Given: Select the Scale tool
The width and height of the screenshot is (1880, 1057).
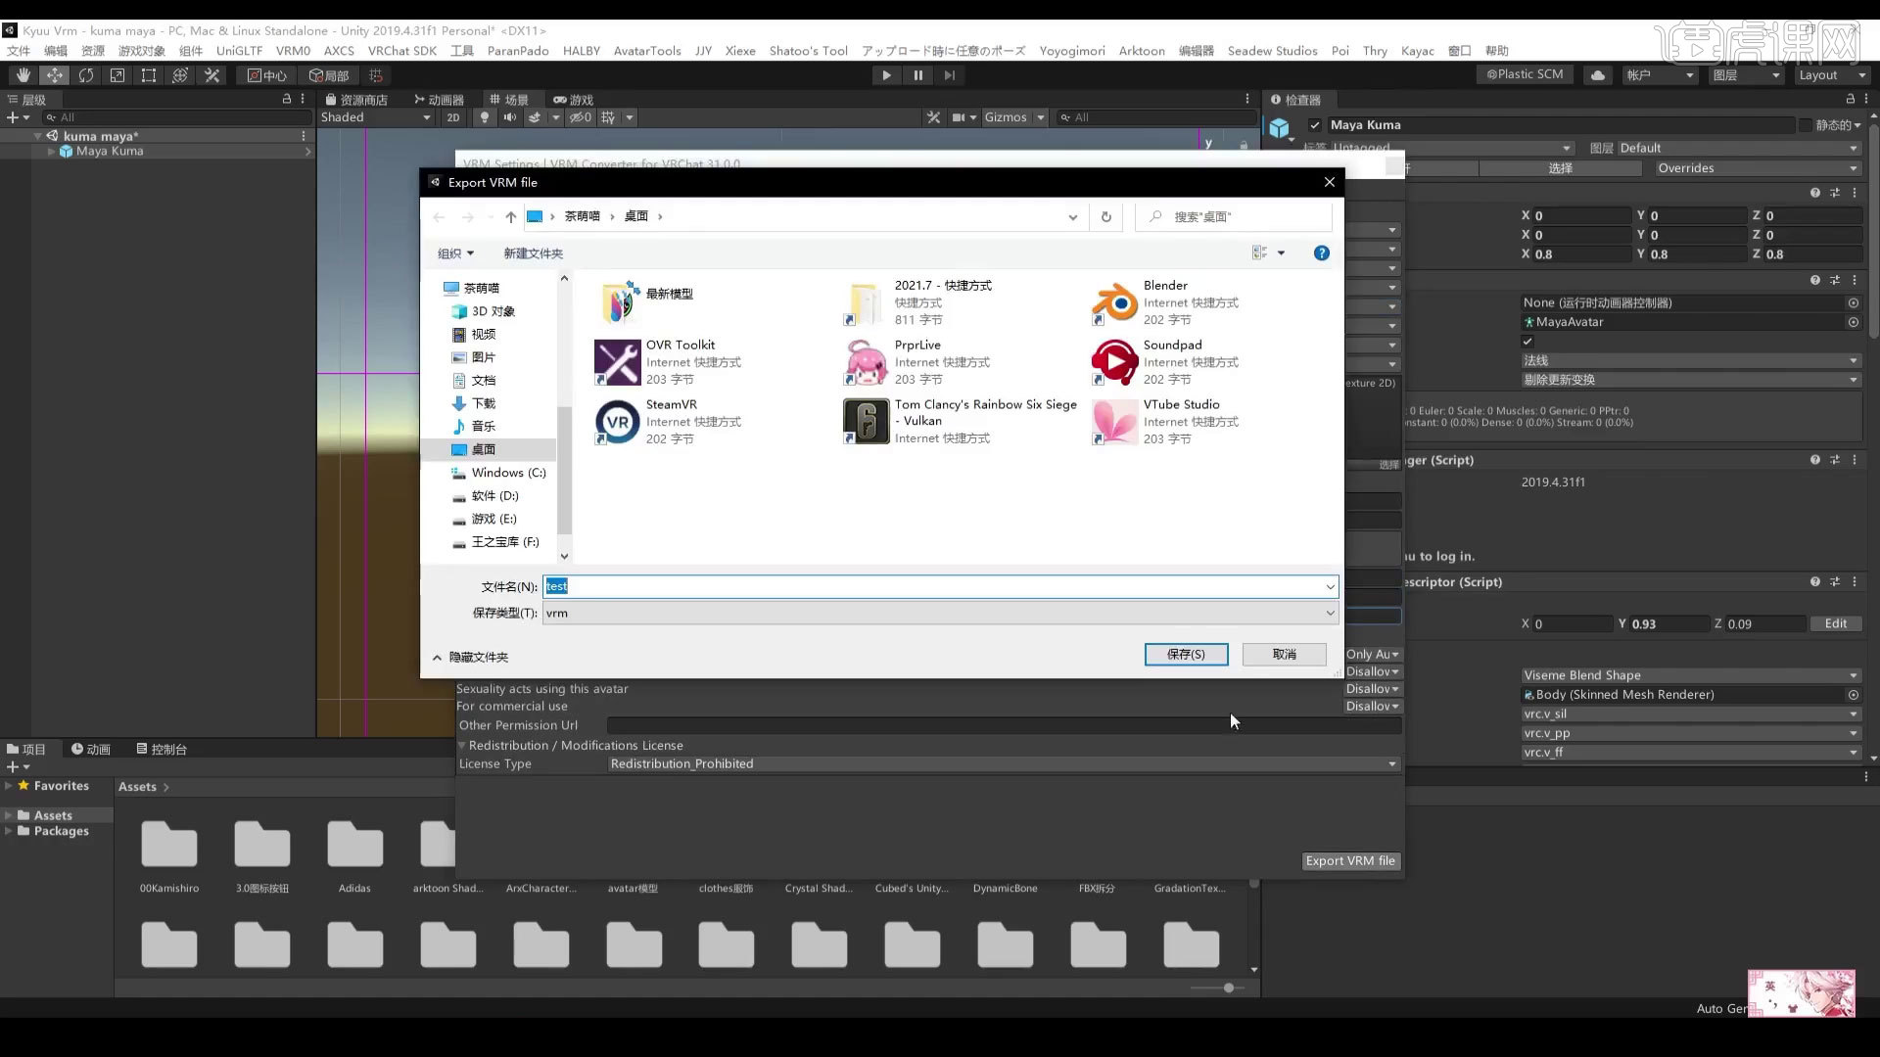Looking at the screenshot, I should click(x=117, y=74).
